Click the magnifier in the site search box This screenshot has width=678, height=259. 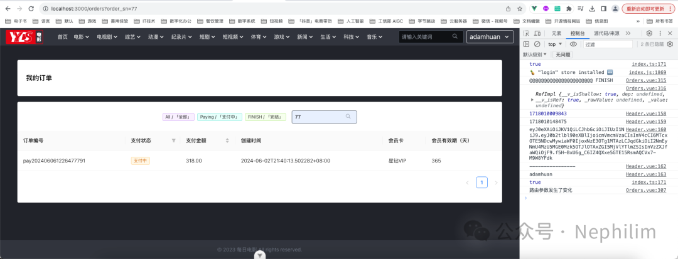pyautogui.click(x=455, y=37)
